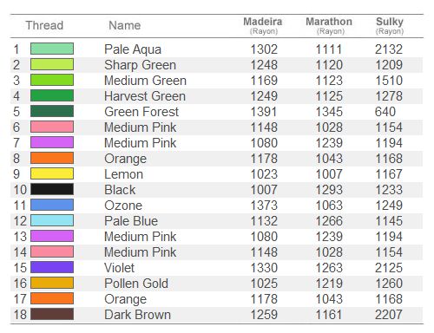Select Marathon code 1293 in the Black row
This screenshot has width=434, height=333.
pyautogui.click(x=329, y=190)
